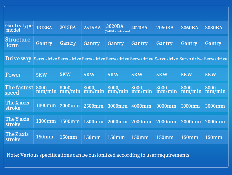Select Y axis stroke 2000mm for 3060BA
232x175 pixels.
pyautogui.click(x=191, y=122)
